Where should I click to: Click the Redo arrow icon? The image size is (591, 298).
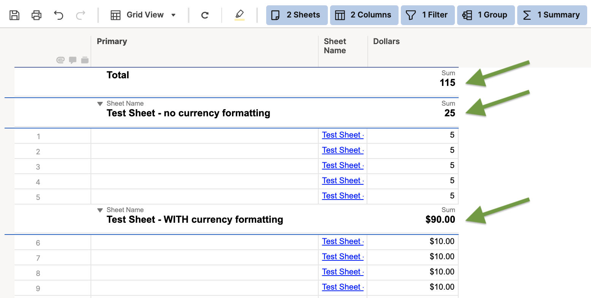point(80,15)
